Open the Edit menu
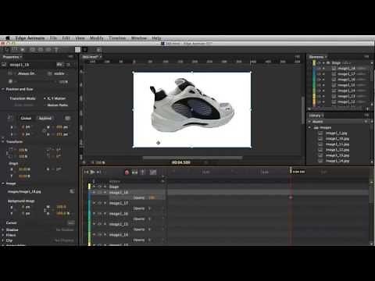 pos(66,38)
